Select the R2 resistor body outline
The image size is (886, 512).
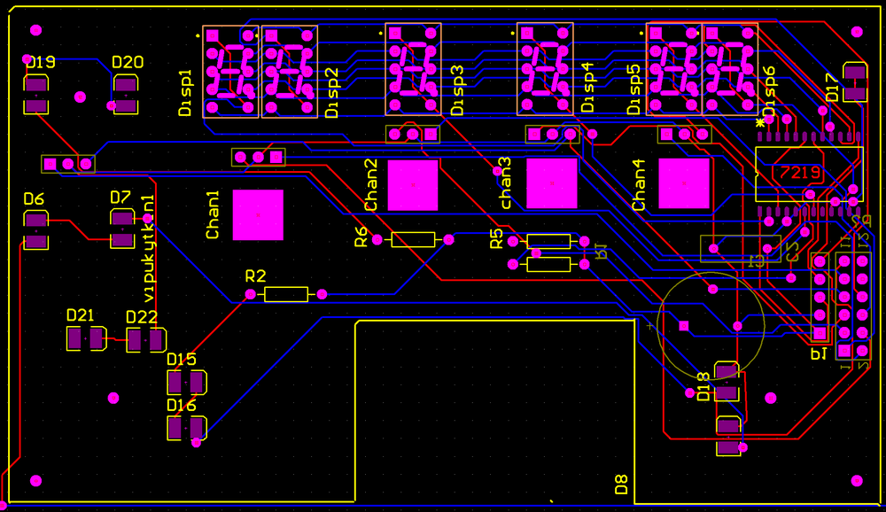286,294
